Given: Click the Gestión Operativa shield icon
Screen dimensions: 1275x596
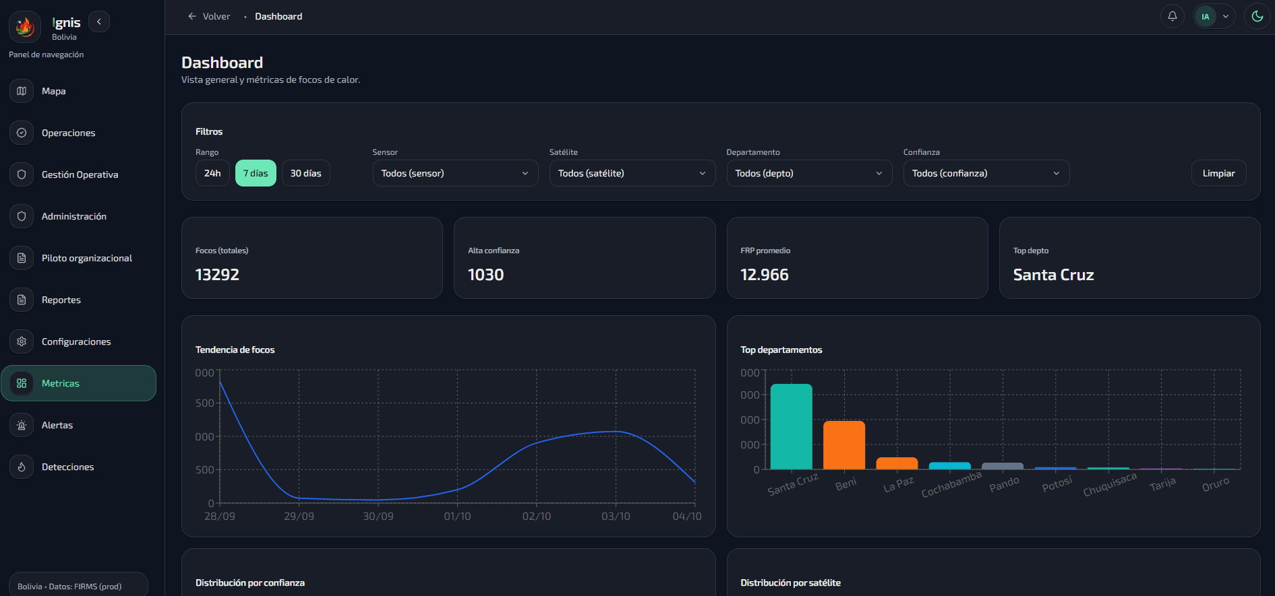Looking at the screenshot, I should tap(22, 174).
